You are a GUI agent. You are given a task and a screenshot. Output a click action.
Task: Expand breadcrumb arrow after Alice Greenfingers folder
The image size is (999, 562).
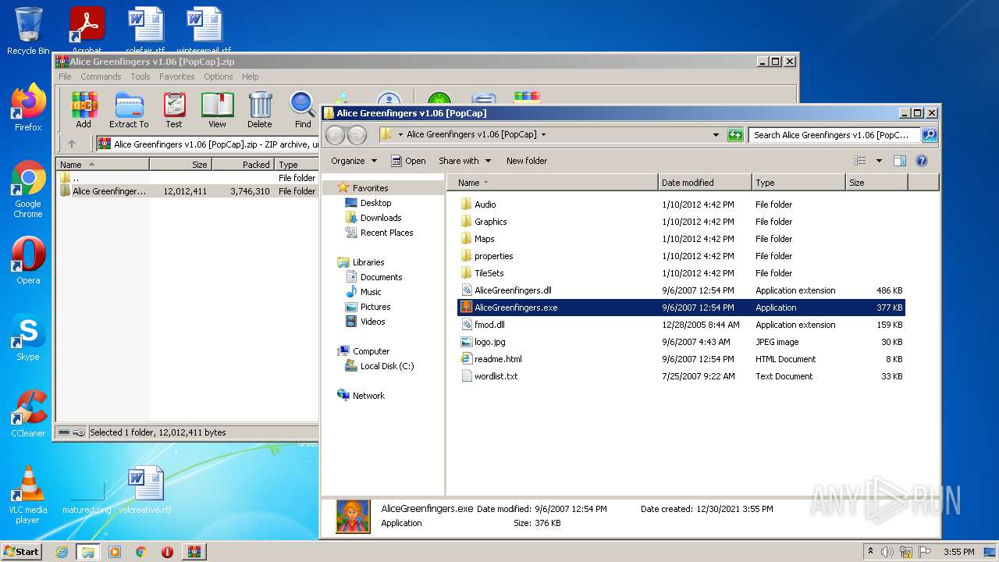(543, 135)
